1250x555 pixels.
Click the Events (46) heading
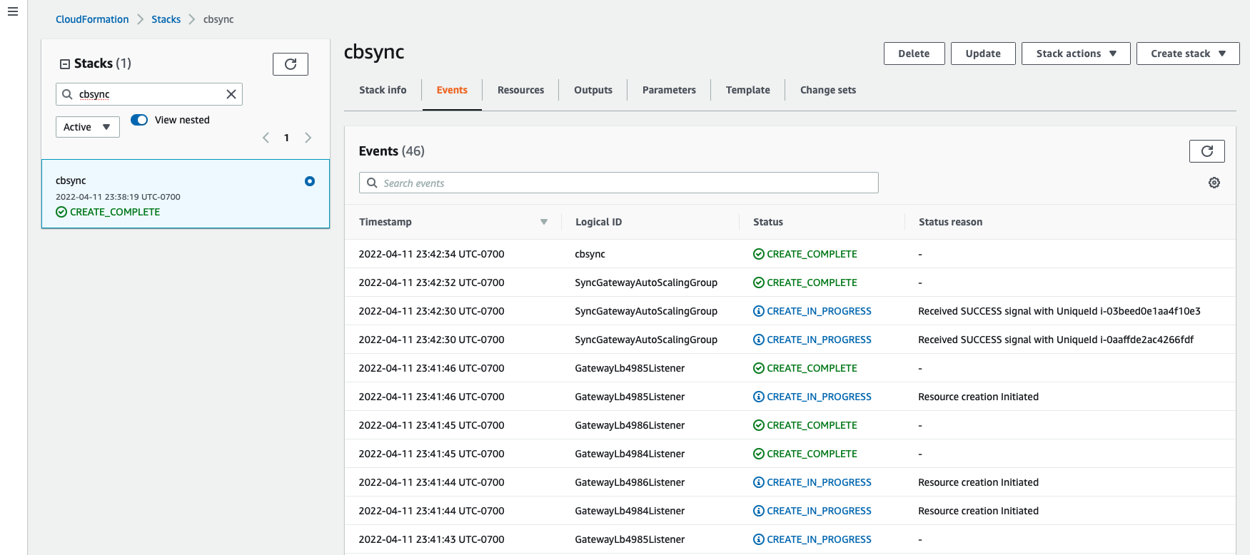click(x=391, y=151)
